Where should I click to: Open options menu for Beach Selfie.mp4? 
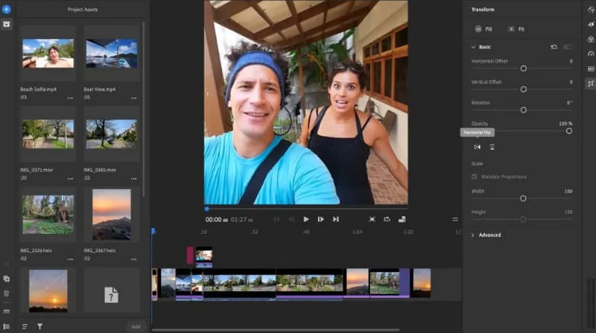click(70, 98)
